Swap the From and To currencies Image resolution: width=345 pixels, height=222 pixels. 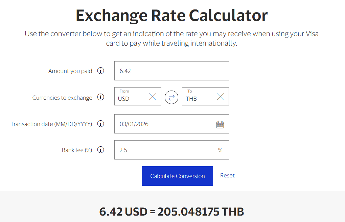pyautogui.click(x=171, y=97)
